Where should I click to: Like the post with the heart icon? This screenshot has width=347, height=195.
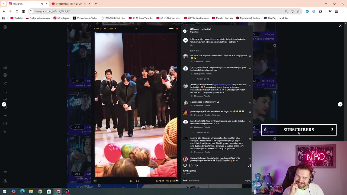pyautogui.click(x=185, y=165)
